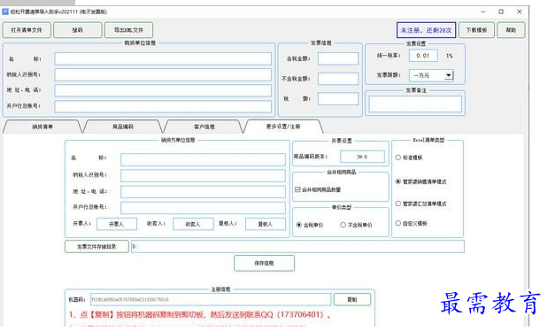Click the 打开清单文件 button
Viewport: 548px width, 331px height.
[x=27, y=30]
